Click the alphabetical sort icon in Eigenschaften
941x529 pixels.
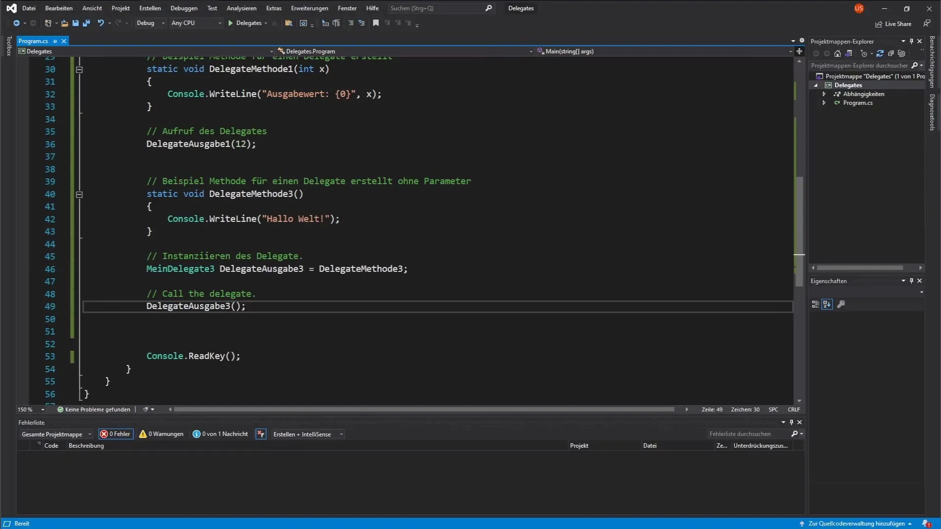click(x=827, y=304)
